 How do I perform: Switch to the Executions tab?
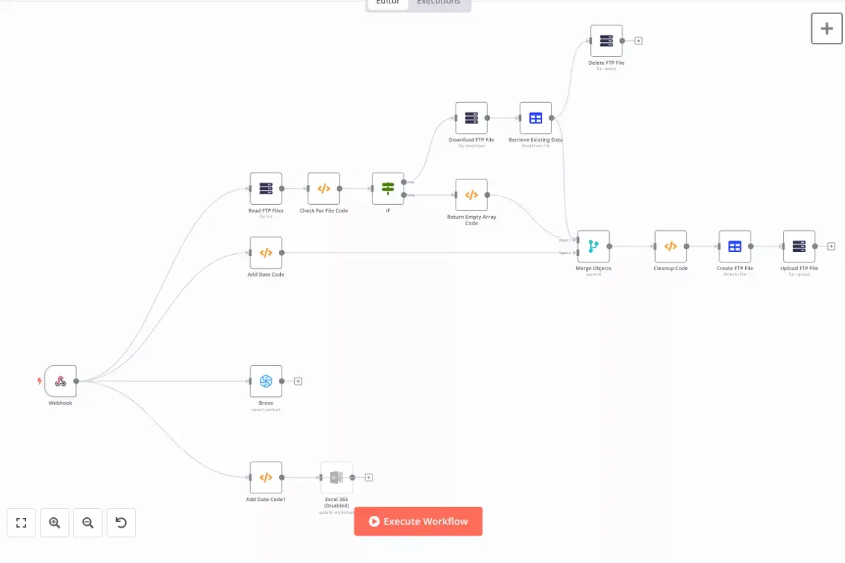coord(439,3)
